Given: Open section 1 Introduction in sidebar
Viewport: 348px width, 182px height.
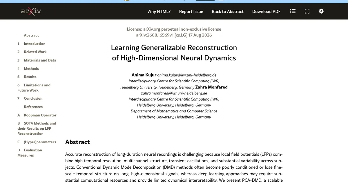Looking at the screenshot, I should point(31,44).
